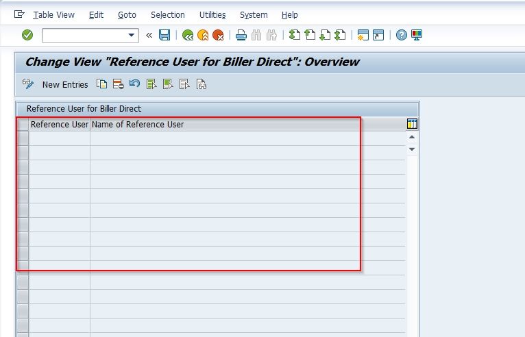Generate a shortcut icon
This screenshot has height=337, width=525.
pyautogui.click(x=378, y=35)
